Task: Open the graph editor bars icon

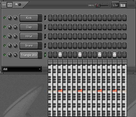Action: tap(115, 5)
